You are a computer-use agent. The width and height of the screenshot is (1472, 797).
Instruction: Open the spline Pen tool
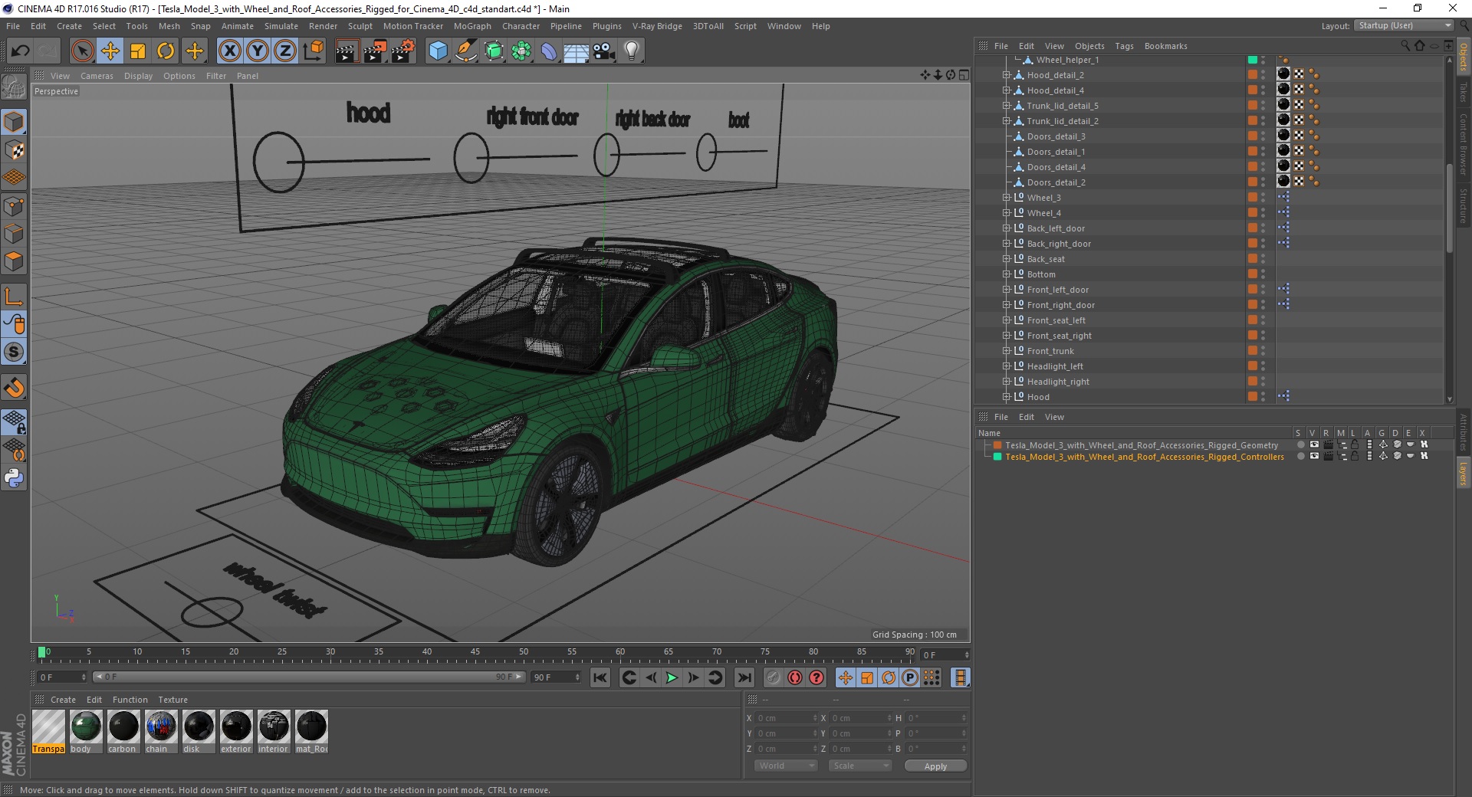pos(465,51)
